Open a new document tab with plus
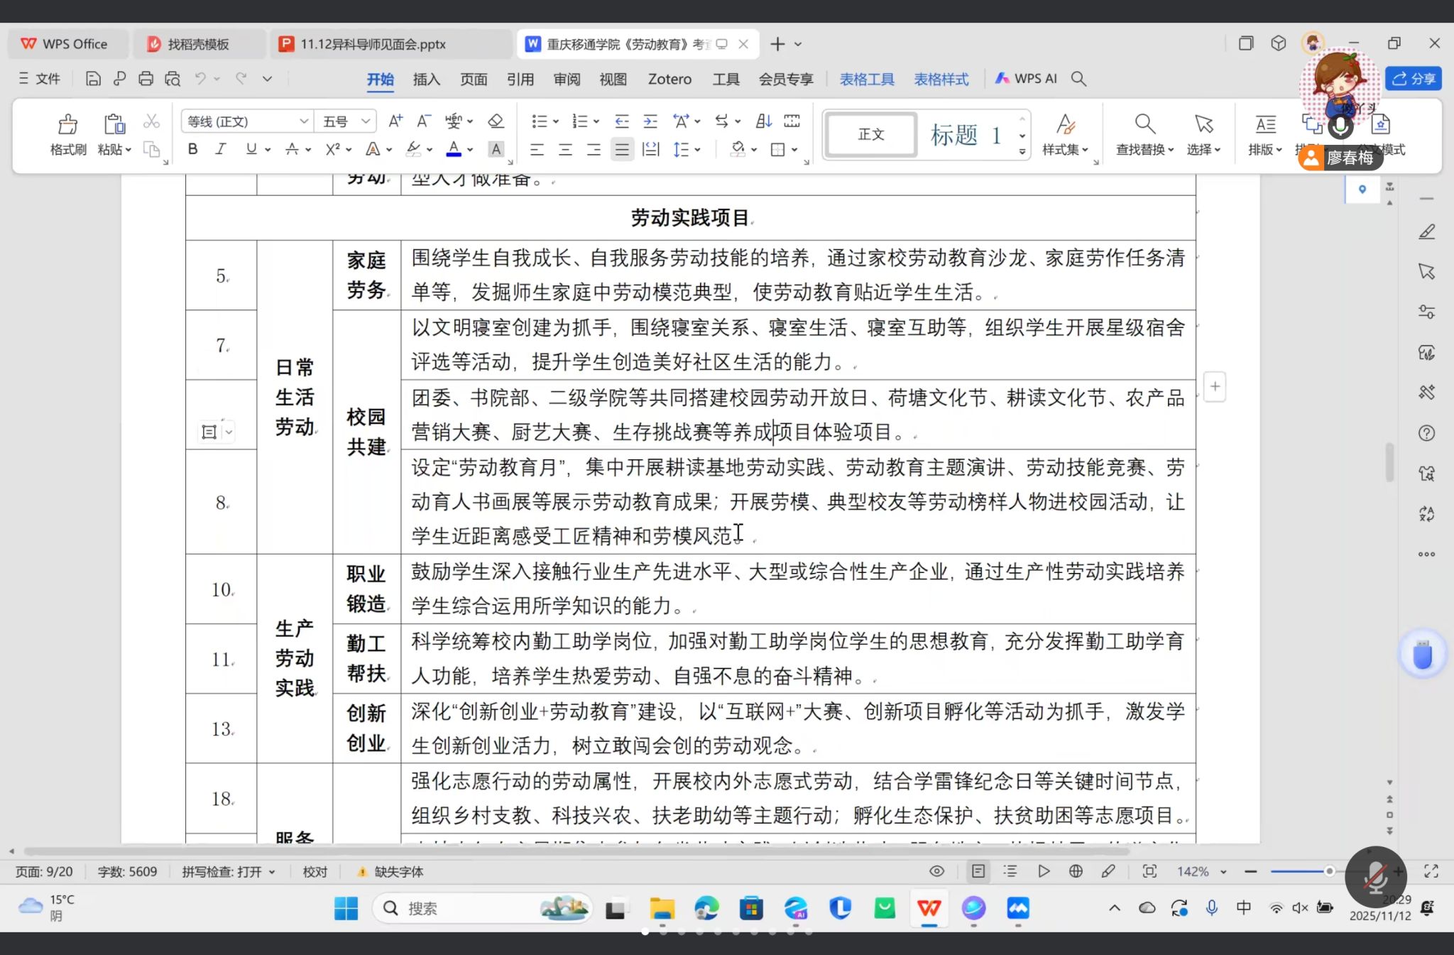Viewport: 1454px width, 955px height. pos(777,44)
